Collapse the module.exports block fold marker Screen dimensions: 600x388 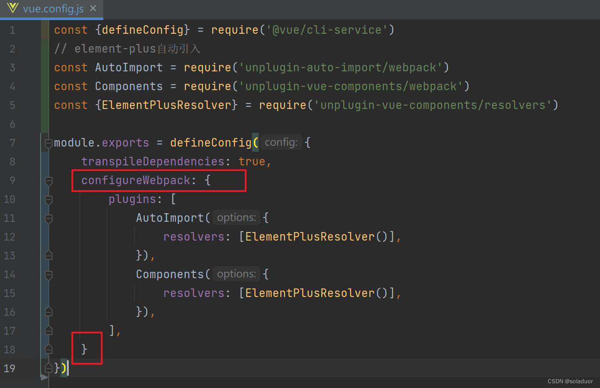pos(48,143)
